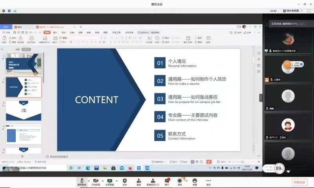Open the meeting chat icon
314x188 pixels.
point(167,181)
